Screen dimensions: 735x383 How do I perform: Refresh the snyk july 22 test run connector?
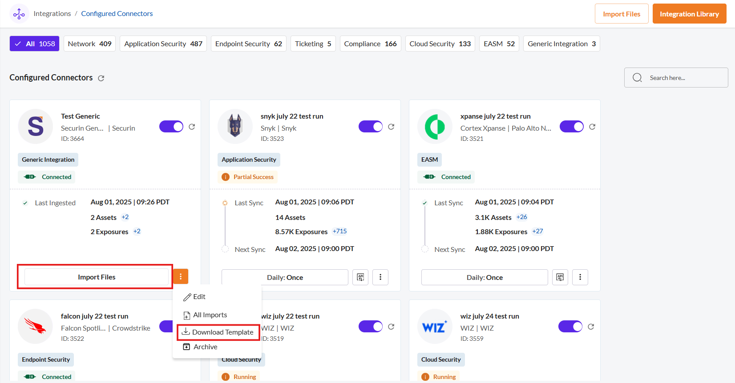click(x=391, y=127)
